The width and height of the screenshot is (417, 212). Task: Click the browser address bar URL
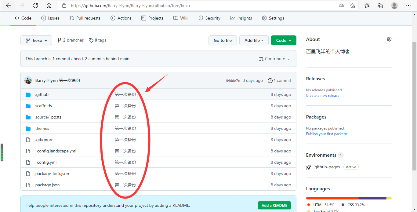point(130,5)
